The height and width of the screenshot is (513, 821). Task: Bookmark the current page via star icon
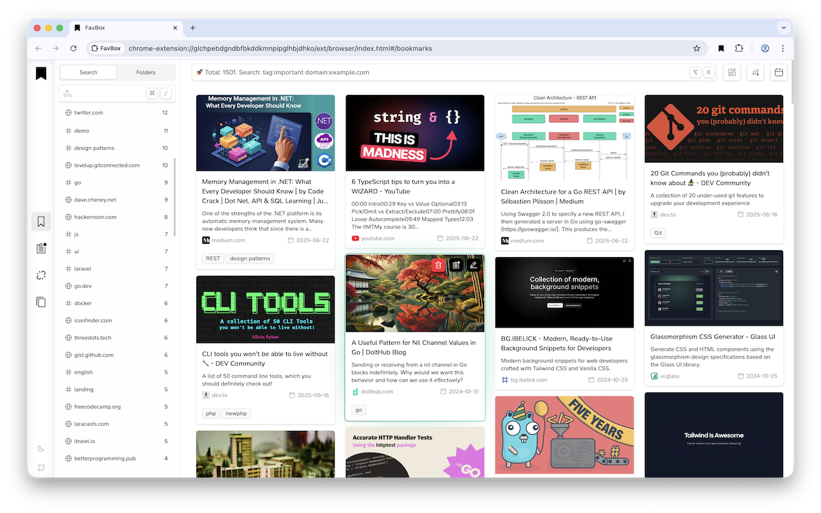tap(697, 48)
